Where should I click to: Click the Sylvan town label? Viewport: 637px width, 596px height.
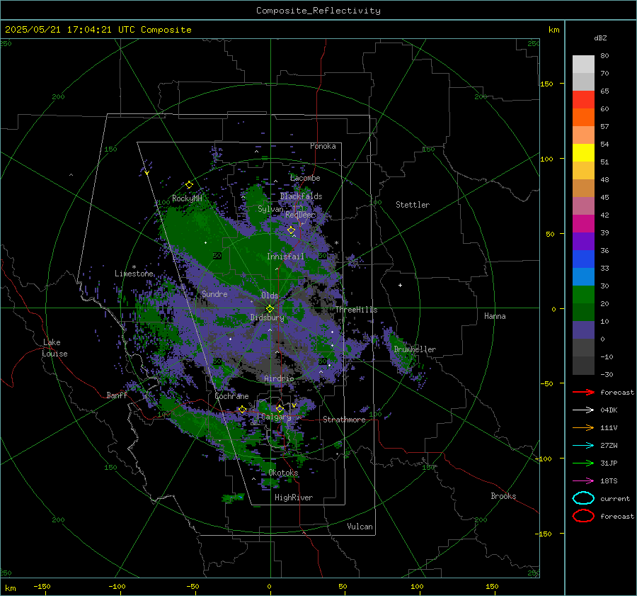point(270,209)
